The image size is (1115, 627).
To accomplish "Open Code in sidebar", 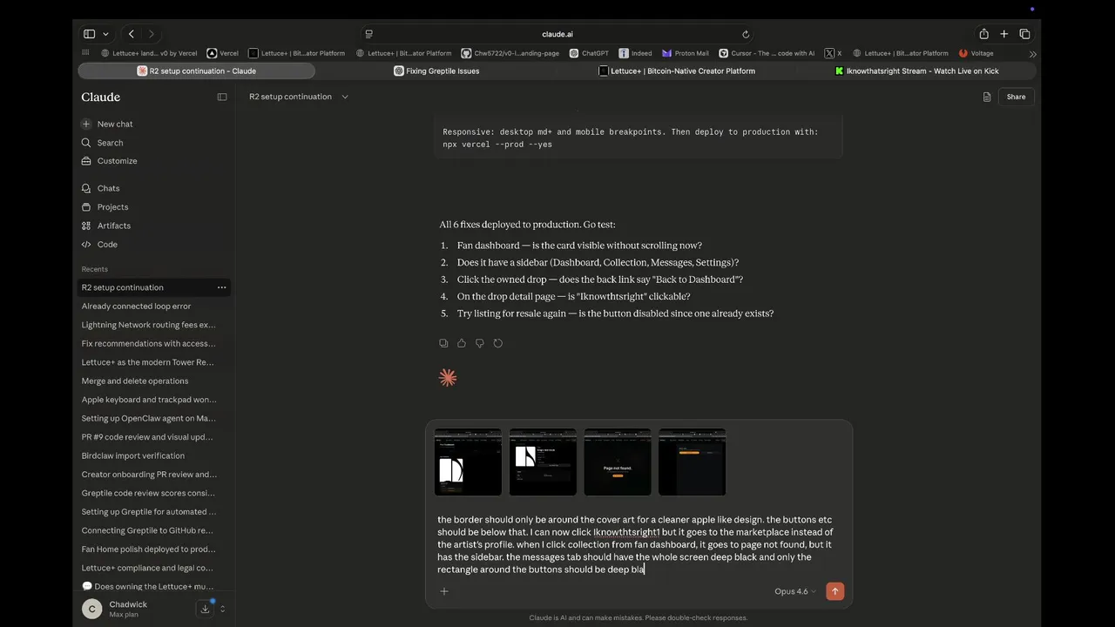I will click(x=99, y=245).
